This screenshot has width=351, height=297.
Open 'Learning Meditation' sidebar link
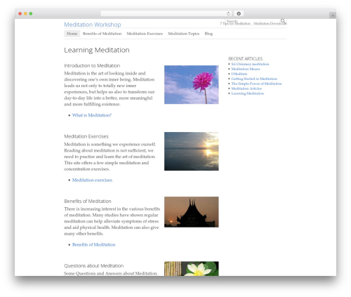(x=248, y=93)
